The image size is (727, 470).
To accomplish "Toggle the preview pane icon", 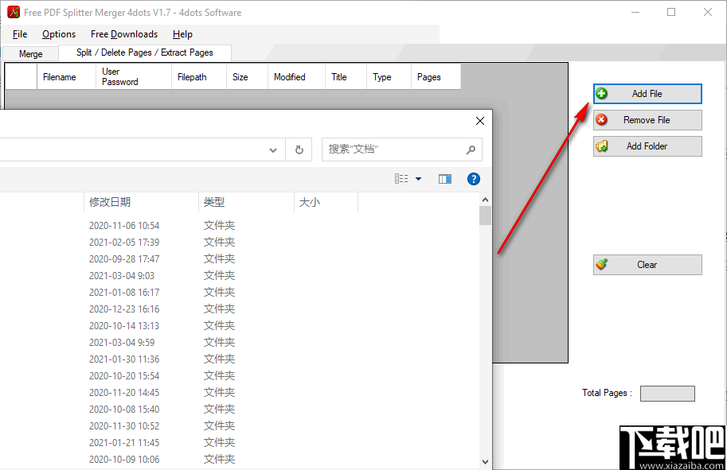I will [444, 179].
